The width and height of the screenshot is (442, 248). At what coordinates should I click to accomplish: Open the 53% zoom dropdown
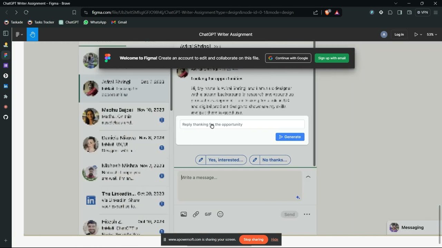[432, 34]
